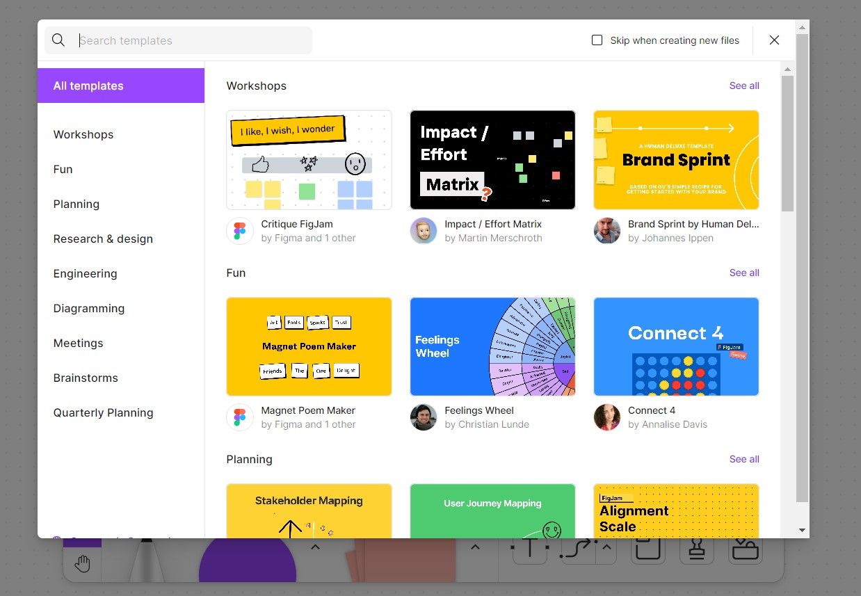Click 'by Martin Merschroth' author text

tap(493, 238)
